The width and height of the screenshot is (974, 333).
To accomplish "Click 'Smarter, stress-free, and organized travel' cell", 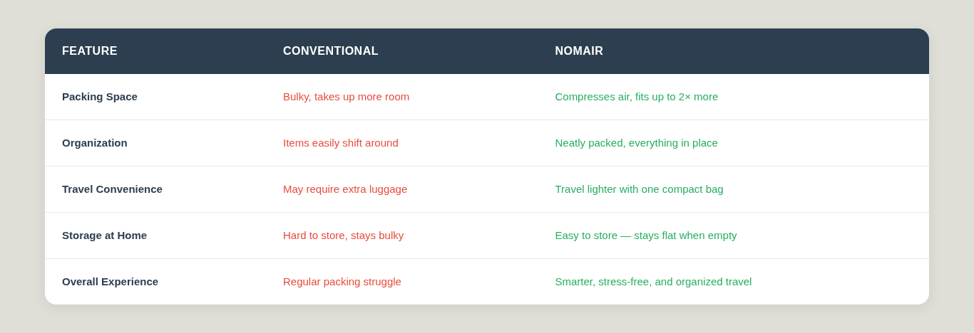I will coord(653,282).
